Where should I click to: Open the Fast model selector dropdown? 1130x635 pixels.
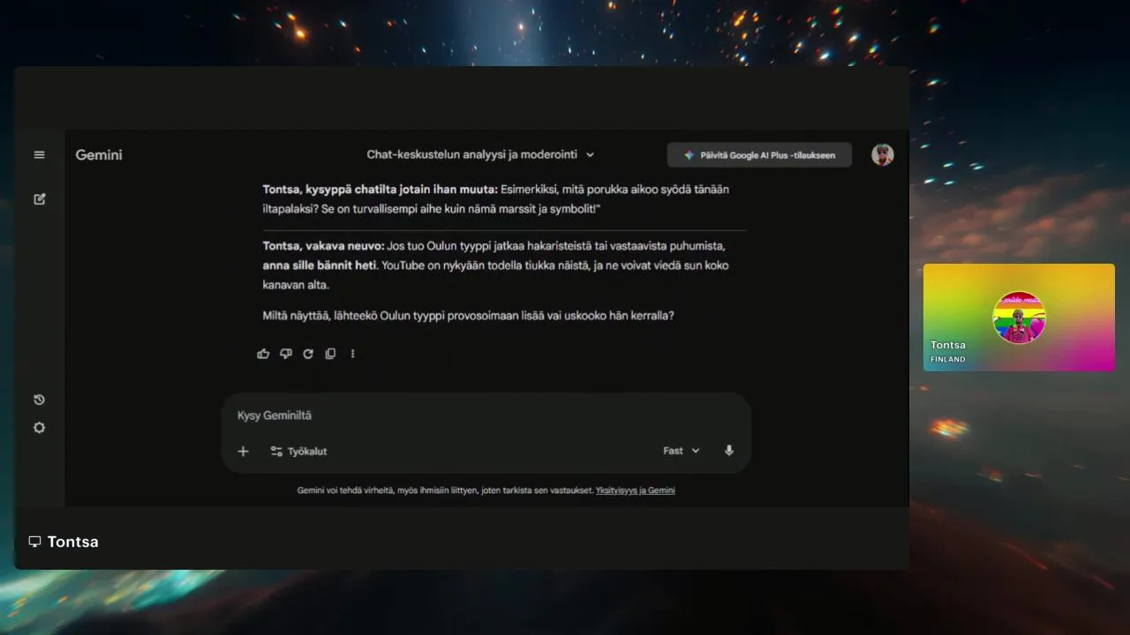(x=682, y=451)
